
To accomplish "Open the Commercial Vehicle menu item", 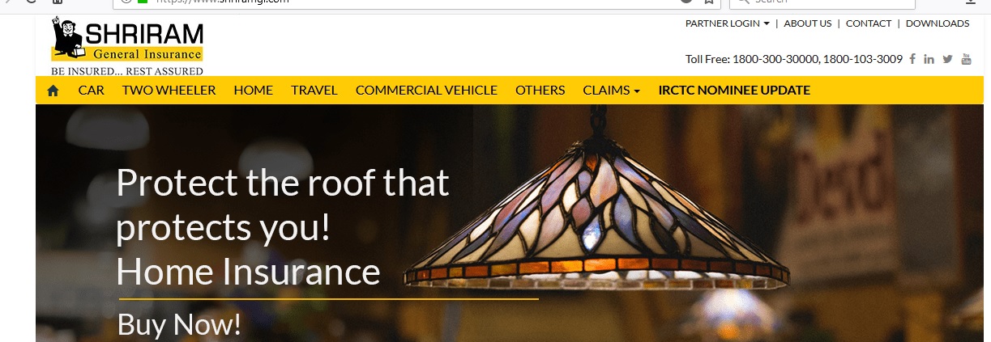I will point(426,90).
